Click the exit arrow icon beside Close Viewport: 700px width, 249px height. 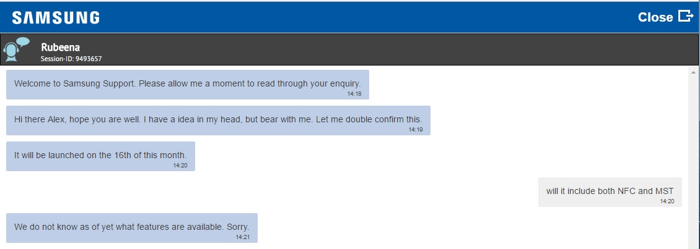coord(685,16)
